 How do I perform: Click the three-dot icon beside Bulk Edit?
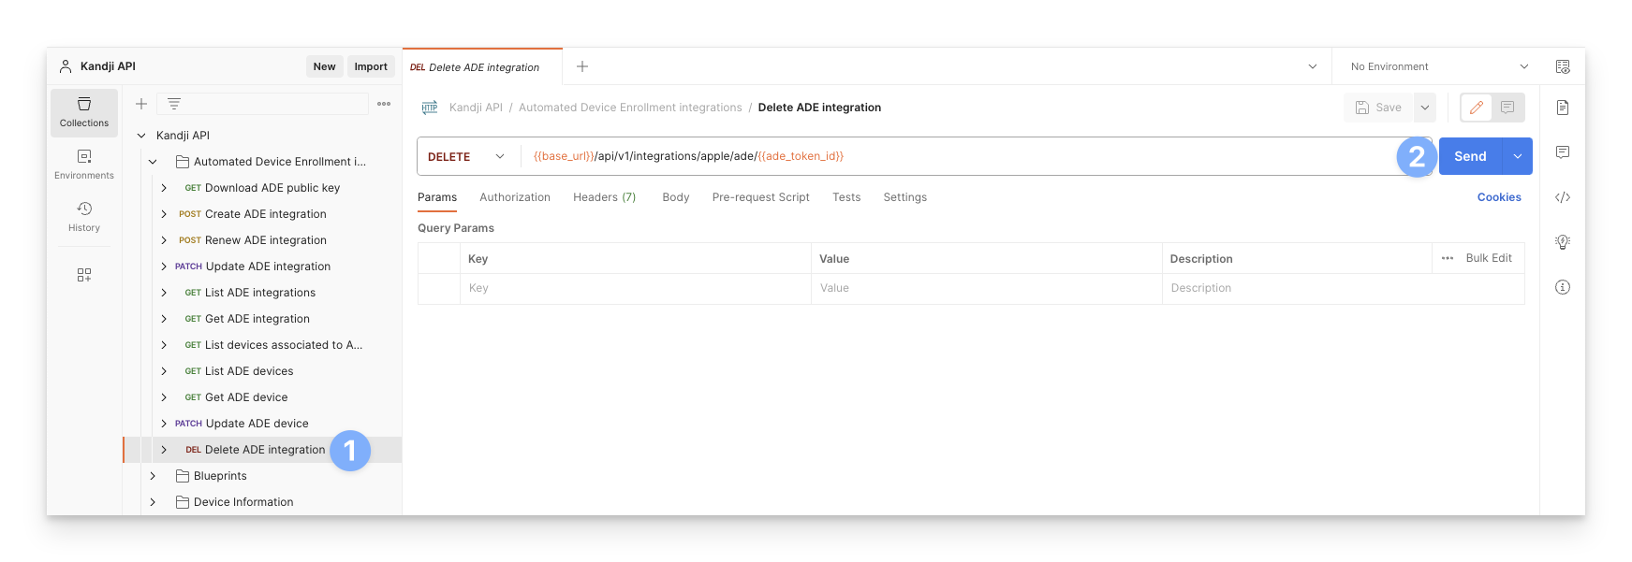click(1448, 258)
